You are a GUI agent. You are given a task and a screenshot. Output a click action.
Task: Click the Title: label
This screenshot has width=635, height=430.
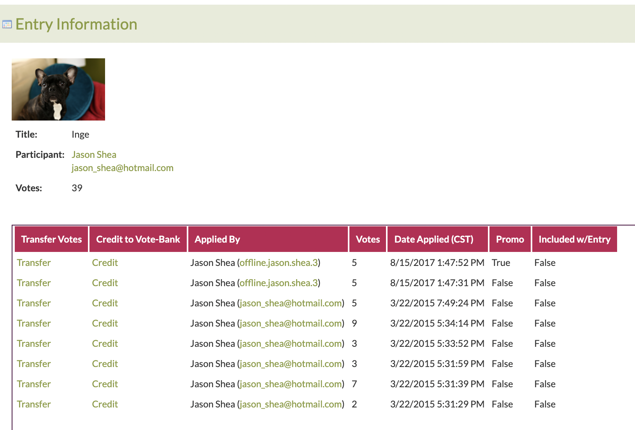tap(26, 135)
